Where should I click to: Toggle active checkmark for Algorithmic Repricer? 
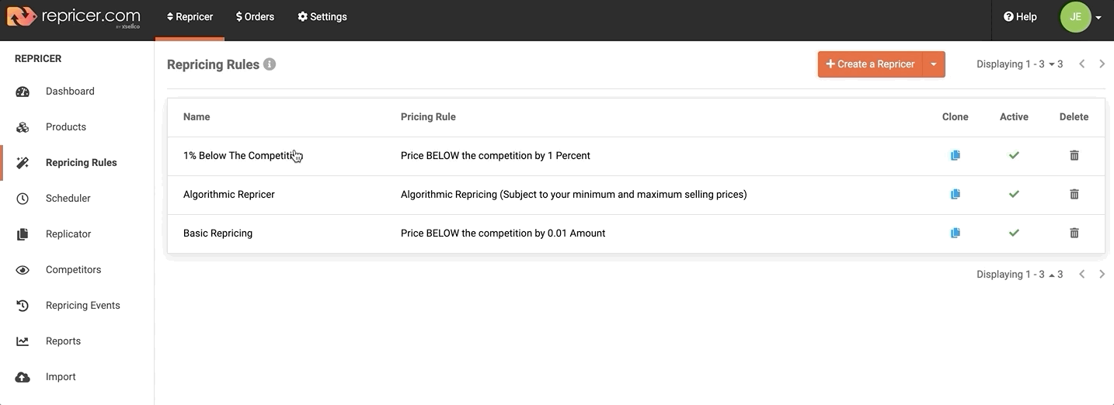pos(1014,194)
